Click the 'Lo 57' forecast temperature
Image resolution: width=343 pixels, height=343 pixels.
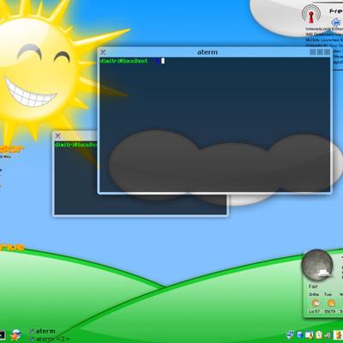click(314, 311)
